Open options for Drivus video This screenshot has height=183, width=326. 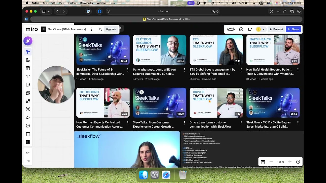[x=241, y=123]
